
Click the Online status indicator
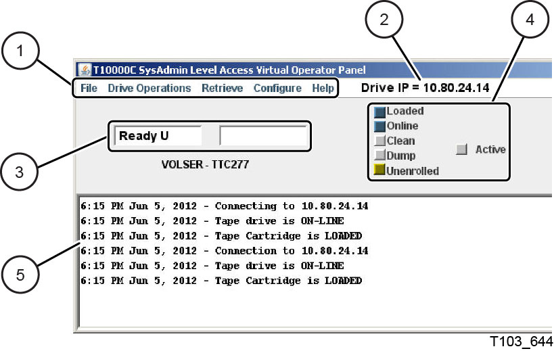(x=379, y=126)
